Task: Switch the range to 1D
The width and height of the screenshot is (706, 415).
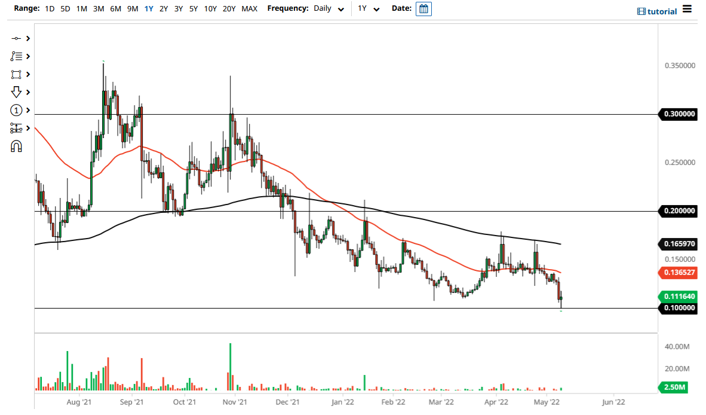Action: point(50,8)
